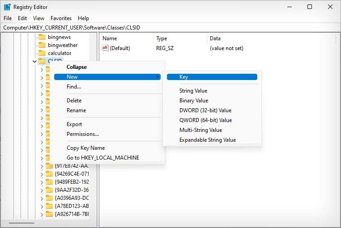Screen dimensions: 341x228
Task: Open the New submenu arrow
Action: [x=157, y=77]
